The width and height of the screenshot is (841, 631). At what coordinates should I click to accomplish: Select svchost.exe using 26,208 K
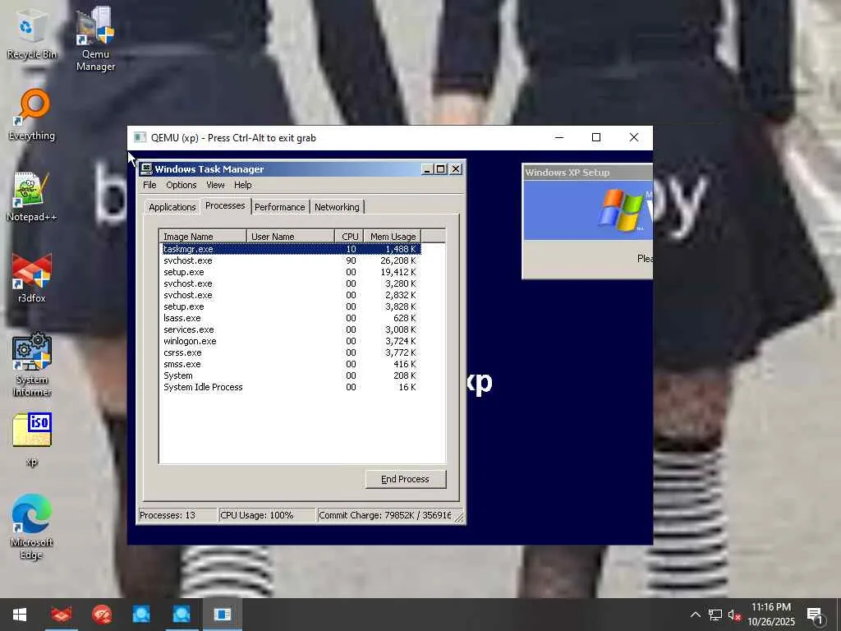292,260
